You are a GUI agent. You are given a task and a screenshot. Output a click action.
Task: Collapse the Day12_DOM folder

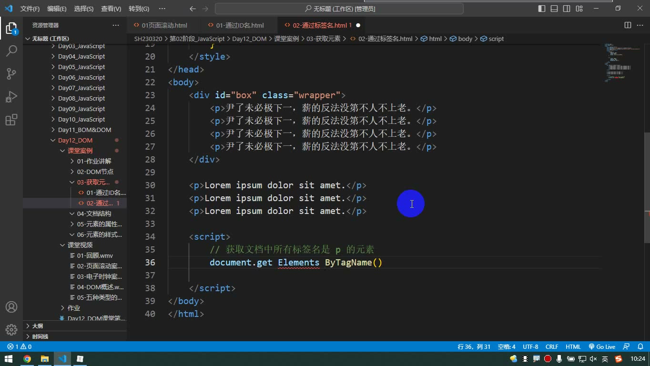tap(75, 140)
